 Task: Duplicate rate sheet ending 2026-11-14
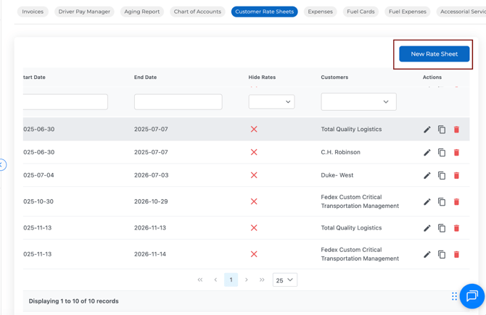[442, 255]
